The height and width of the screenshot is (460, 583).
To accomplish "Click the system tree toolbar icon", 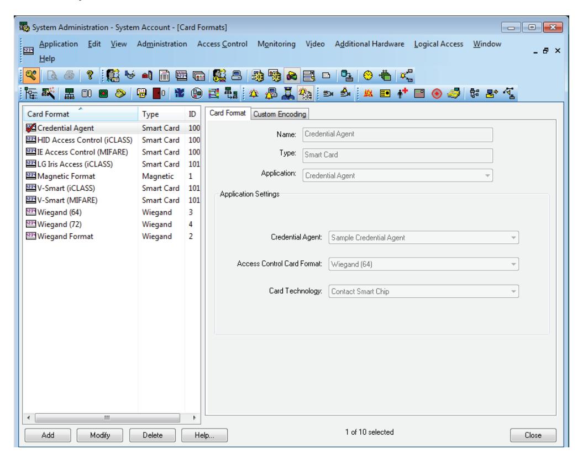I will click(x=31, y=93).
